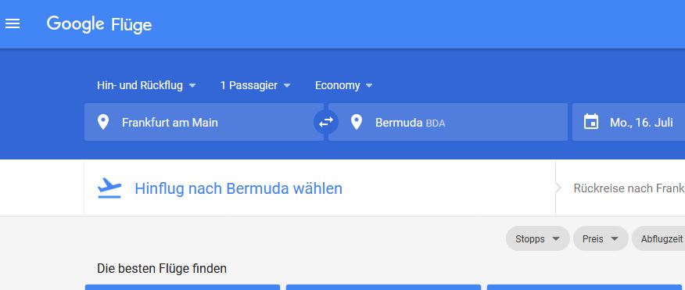Select Hinflug nach Bermuda wählen step
The height and width of the screenshot is (290, 685).
click(x=238, y=188)
